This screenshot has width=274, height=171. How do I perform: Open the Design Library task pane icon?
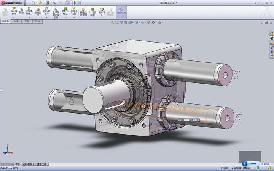point(272,38)
